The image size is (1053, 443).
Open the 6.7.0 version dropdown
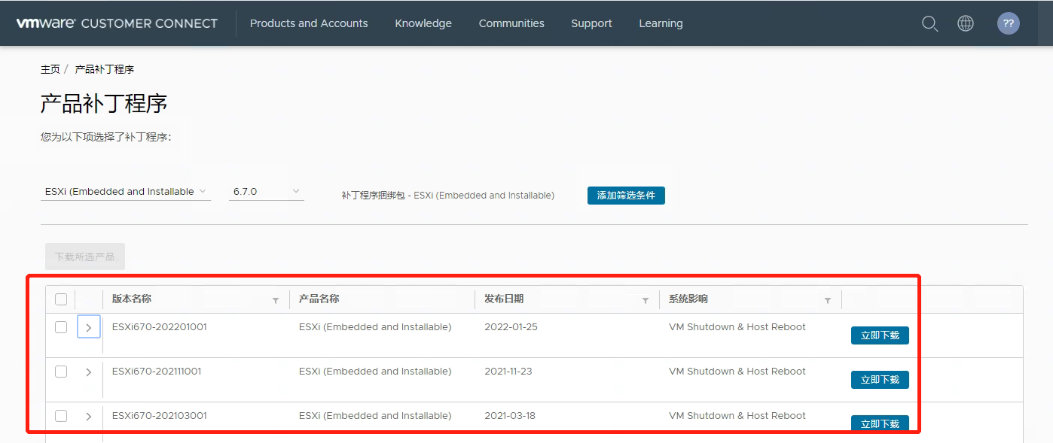(267, 192)
